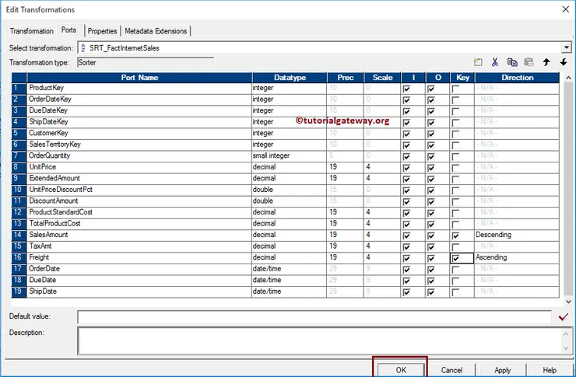Screen dimensions: 576x377
Task: Click the small integer datatype cell
Action: [x=290, y=156]
